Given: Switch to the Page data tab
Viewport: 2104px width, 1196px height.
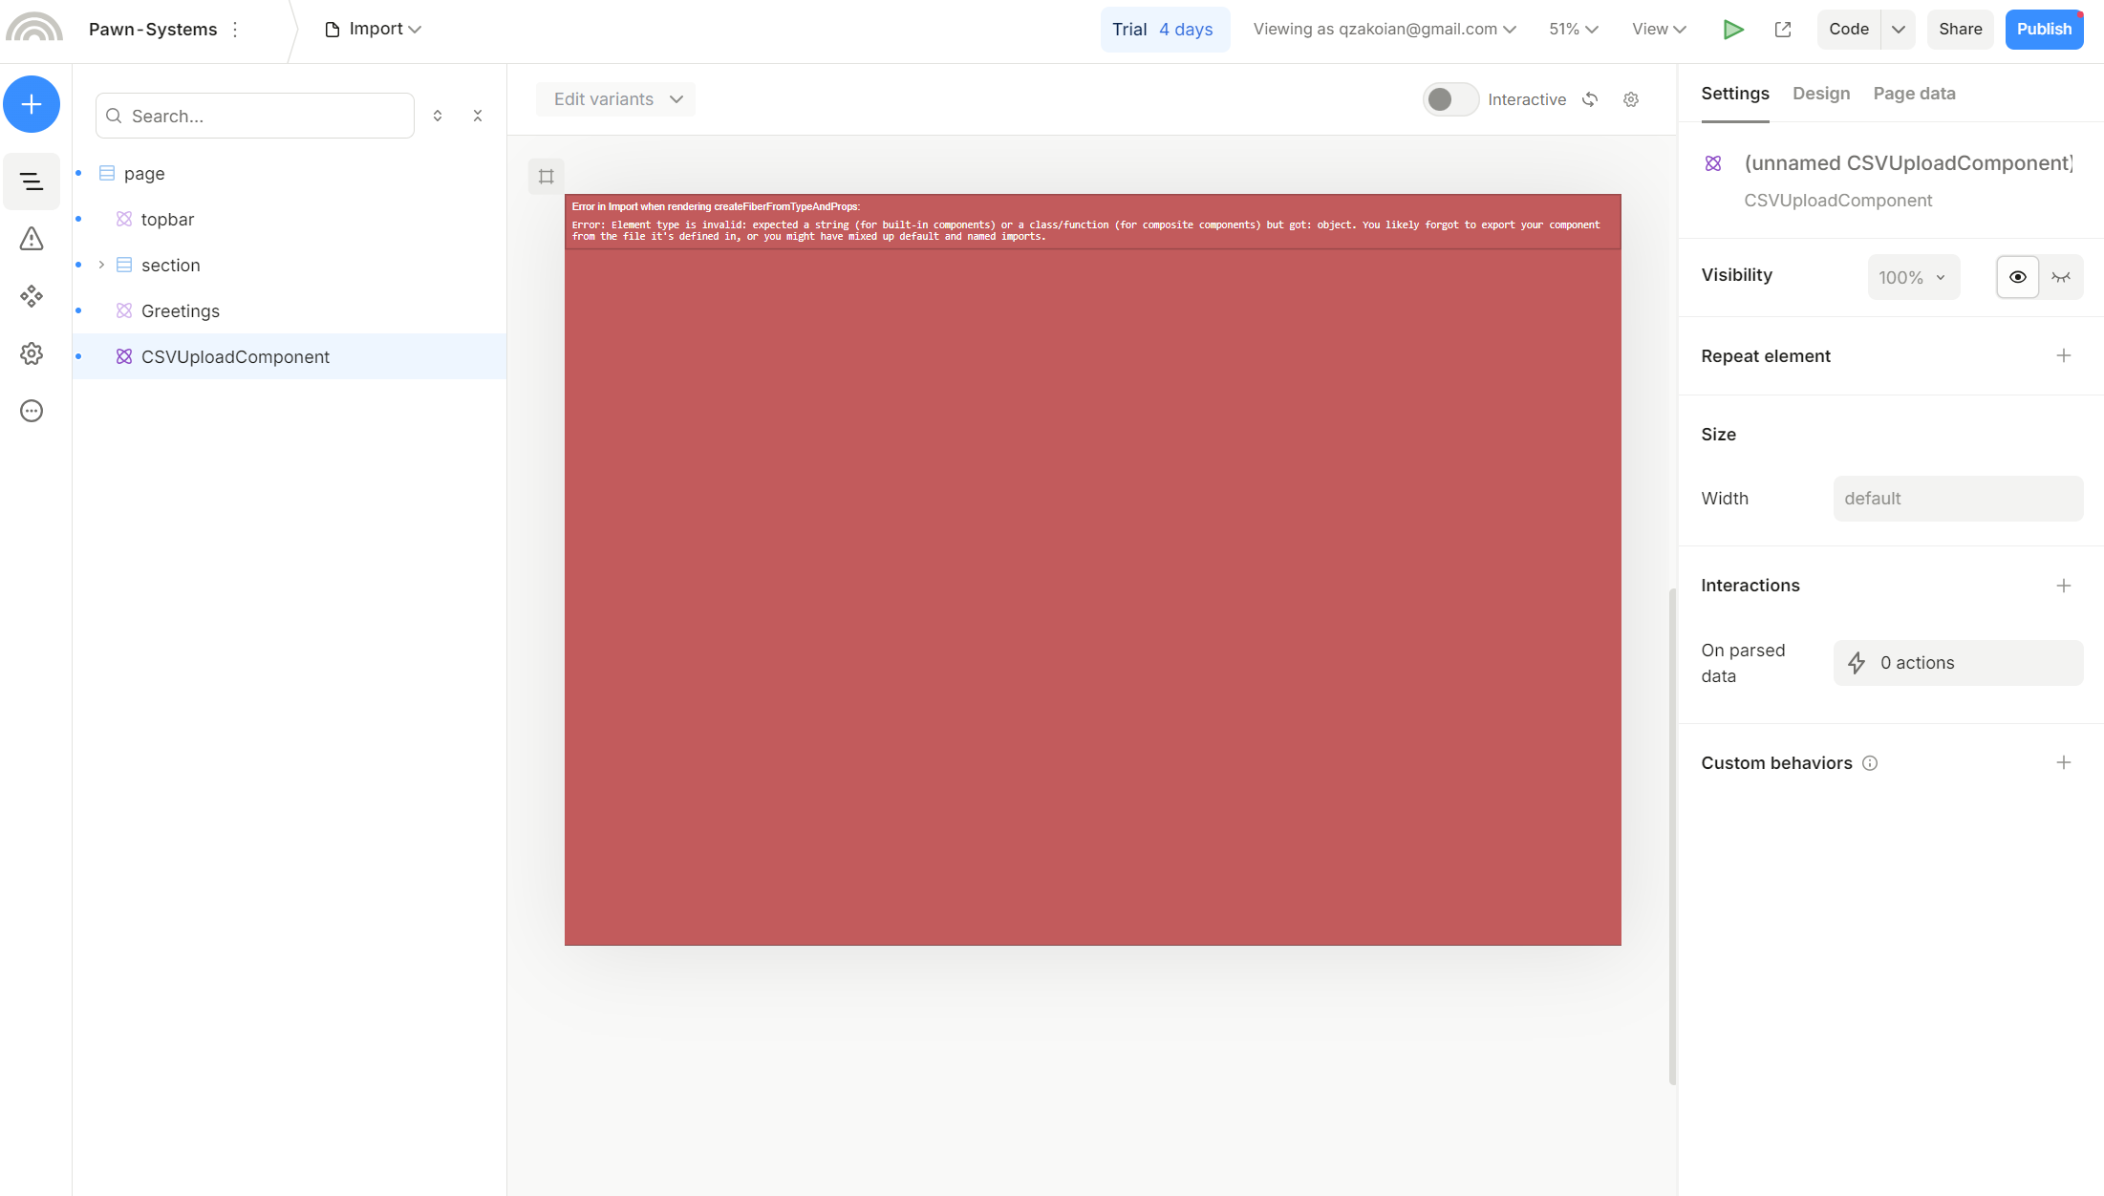Looking at the screenshot, I should (1914, 94).
